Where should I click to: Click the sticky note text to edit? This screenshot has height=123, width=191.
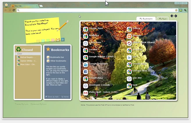click(x=42, y=27)
